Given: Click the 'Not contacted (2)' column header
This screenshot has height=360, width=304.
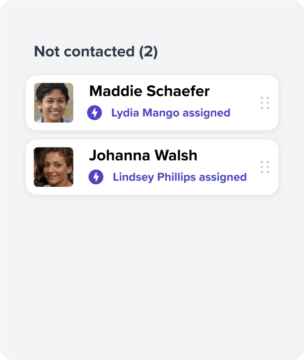Looking at the screenshot, I should [x=96, y=51].
